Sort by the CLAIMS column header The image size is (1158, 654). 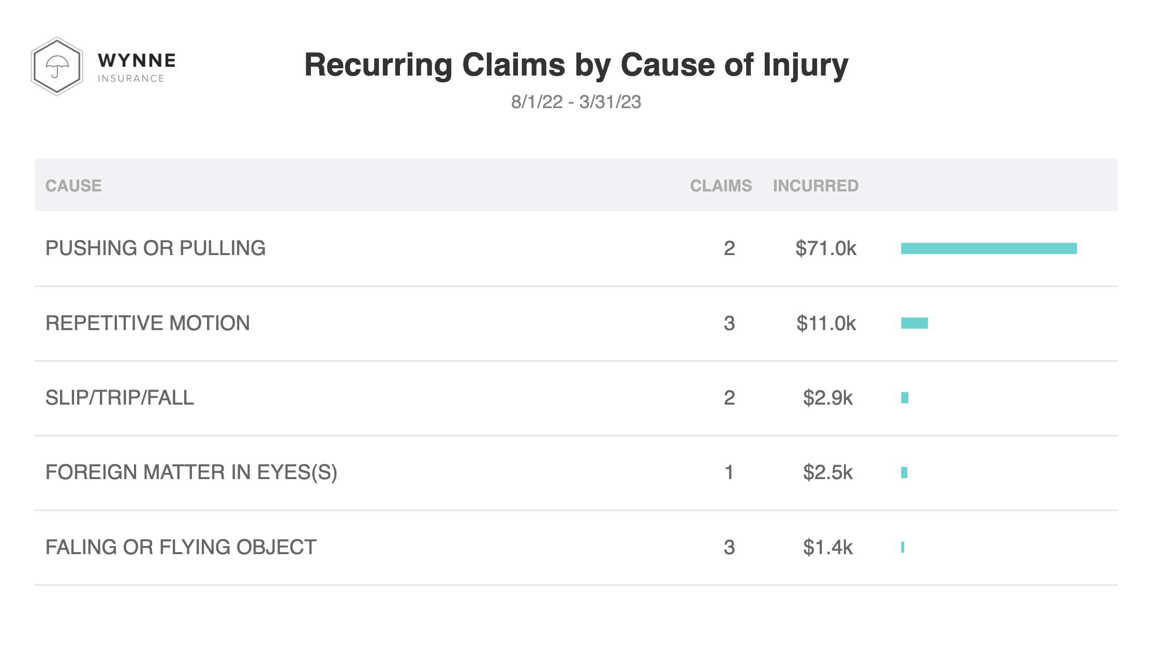coord(721,186)
